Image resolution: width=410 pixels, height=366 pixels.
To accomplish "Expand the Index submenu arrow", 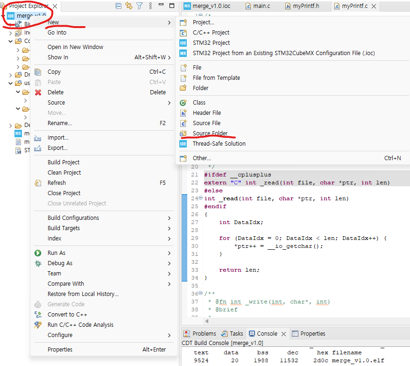I will tap(169, 239).
